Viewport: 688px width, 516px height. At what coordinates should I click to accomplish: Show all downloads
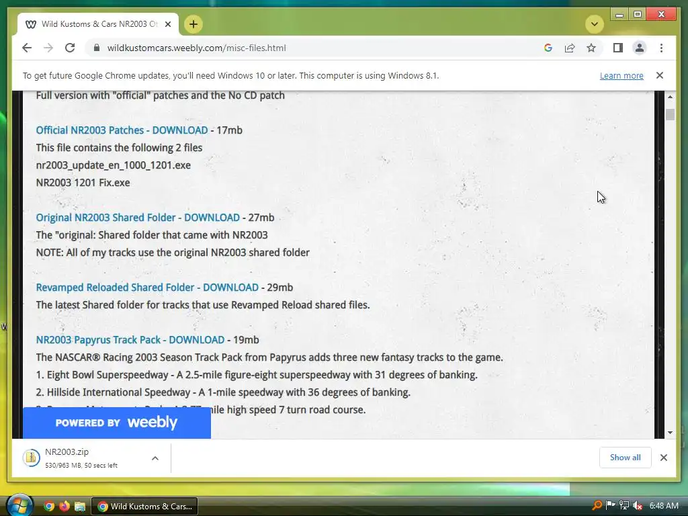click(x=625, y=458)
